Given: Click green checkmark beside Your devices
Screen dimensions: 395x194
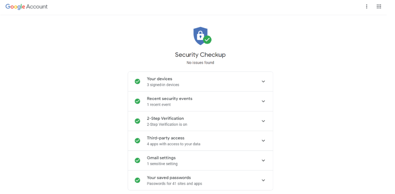Looking at the screenshot, I should tap(137, 81).
